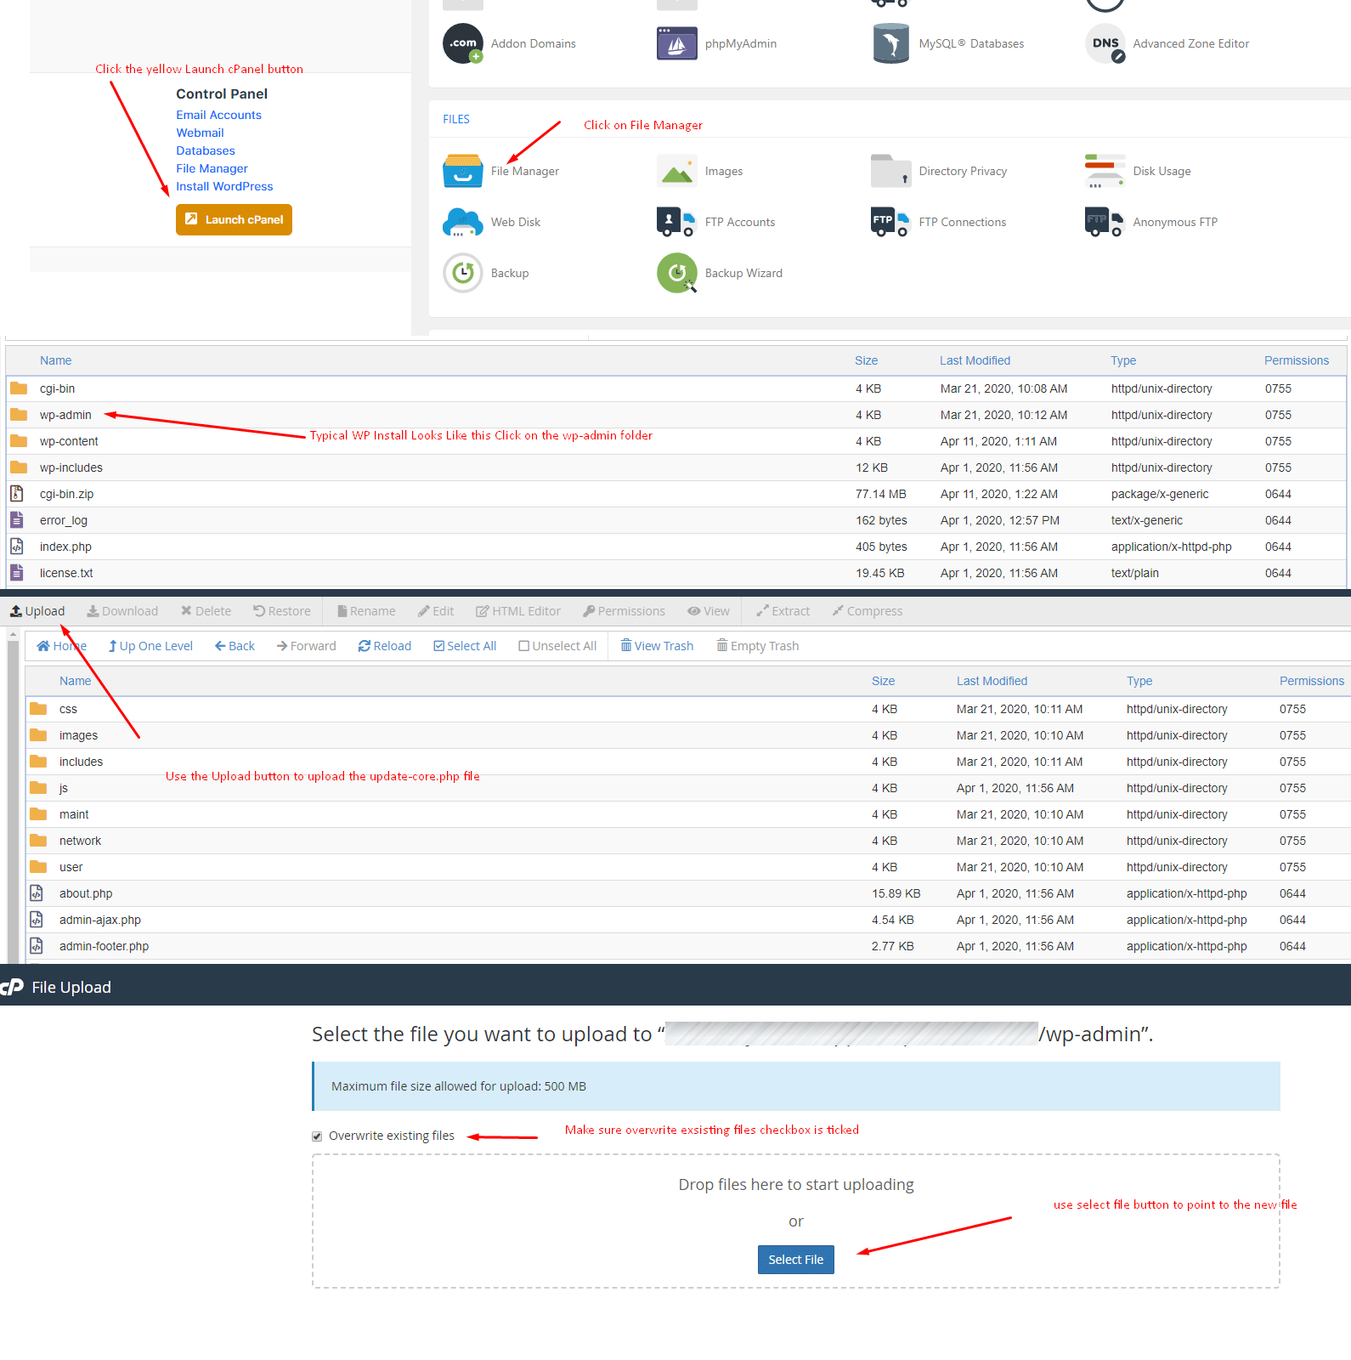Click Compress in the toolbar
Image resolution: width=1351 pixels, height=1360 pixels.
pos(868,611)
